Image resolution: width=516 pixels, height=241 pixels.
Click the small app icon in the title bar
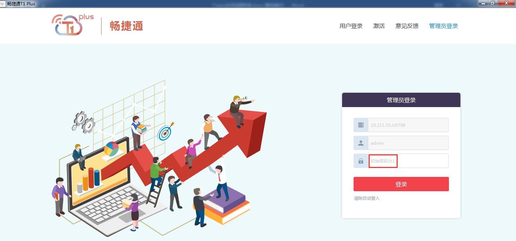coord(3,4)
